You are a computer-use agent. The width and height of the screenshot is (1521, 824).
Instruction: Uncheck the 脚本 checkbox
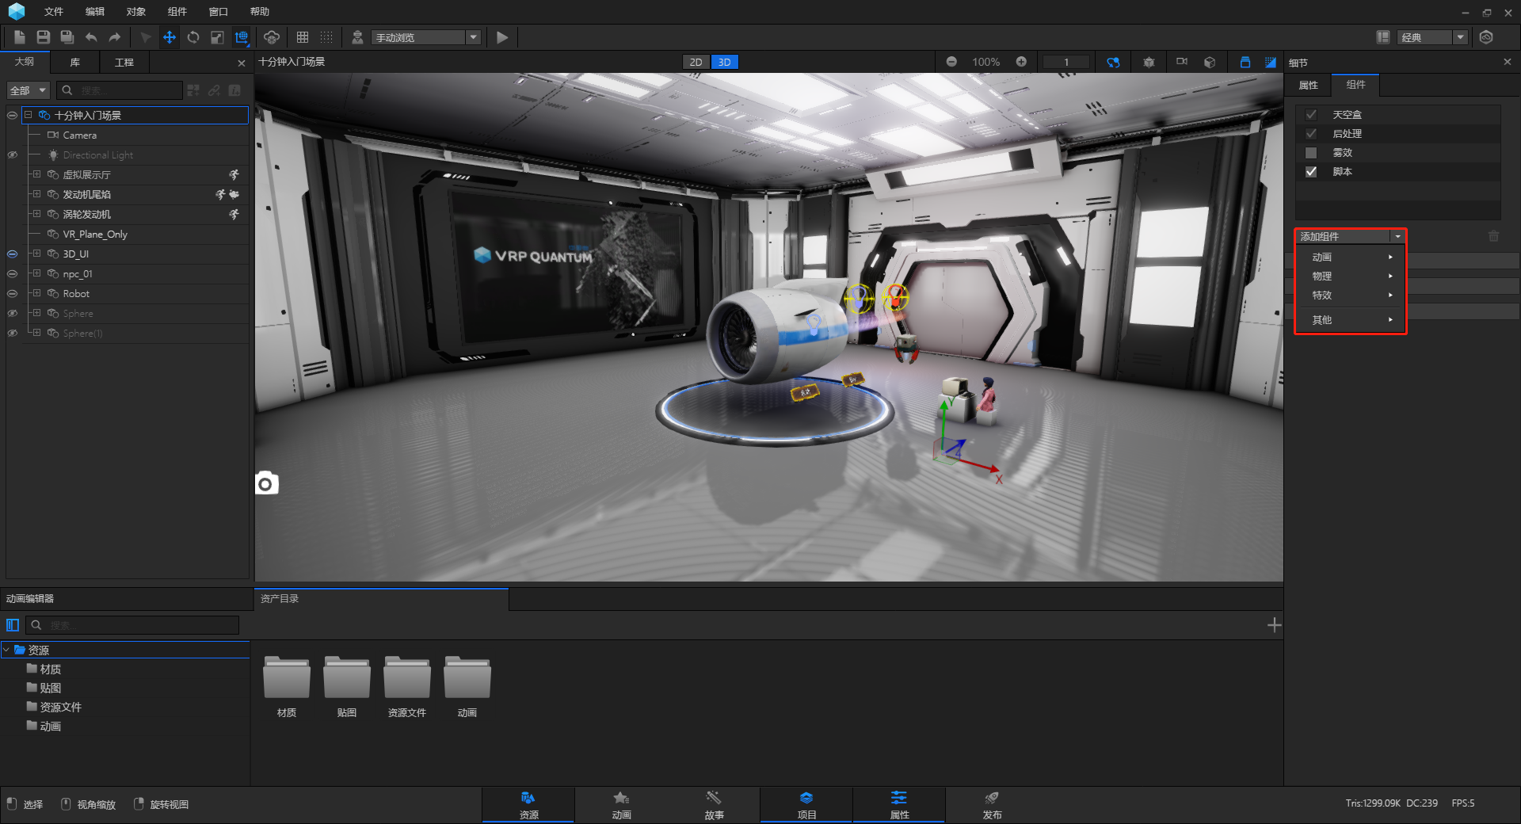point(1311,172)
